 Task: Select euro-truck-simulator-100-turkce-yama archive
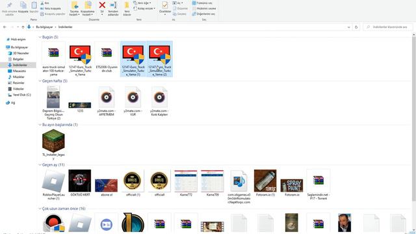[x=53, y=59]
